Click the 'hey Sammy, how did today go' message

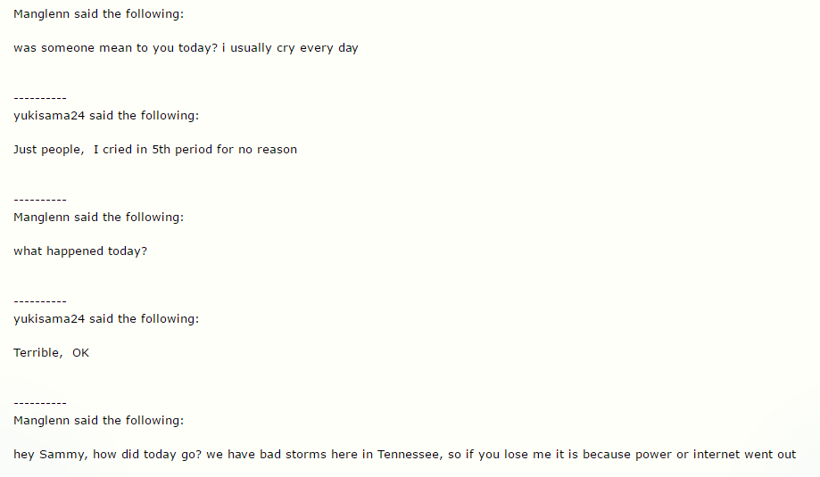point(405,455)
